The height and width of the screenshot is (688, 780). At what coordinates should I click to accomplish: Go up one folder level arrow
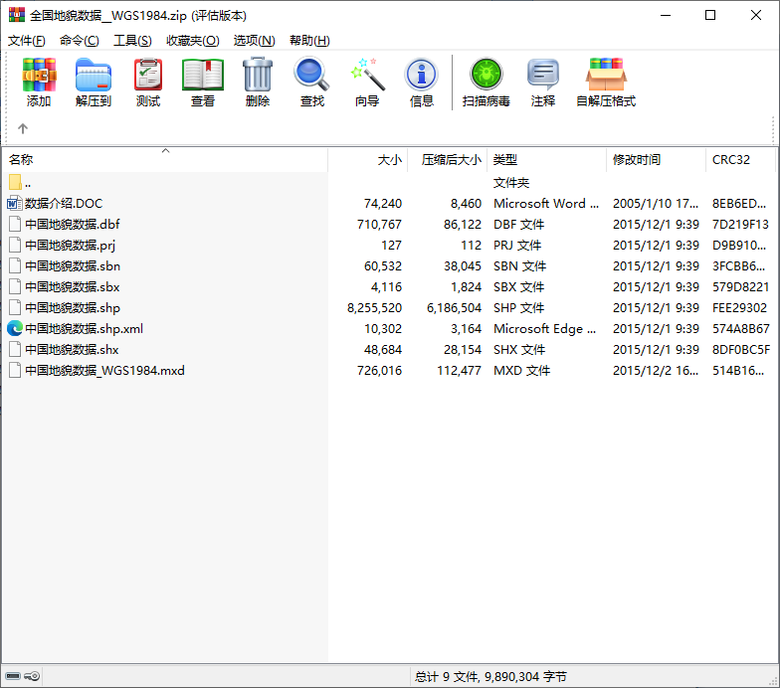(x=23, y=129)
